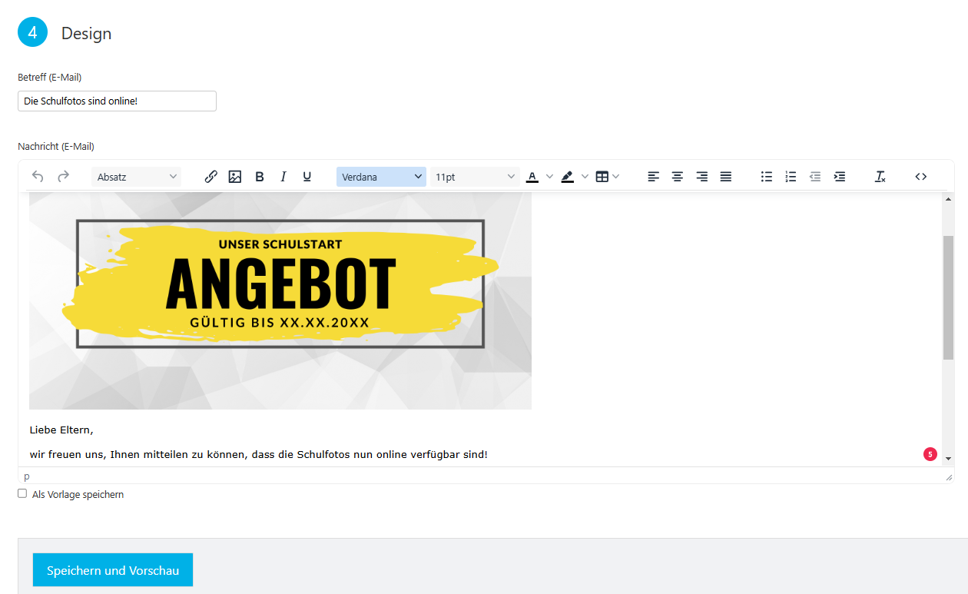Justify the text
Screen dimensions: 968x594
[726, 177]
